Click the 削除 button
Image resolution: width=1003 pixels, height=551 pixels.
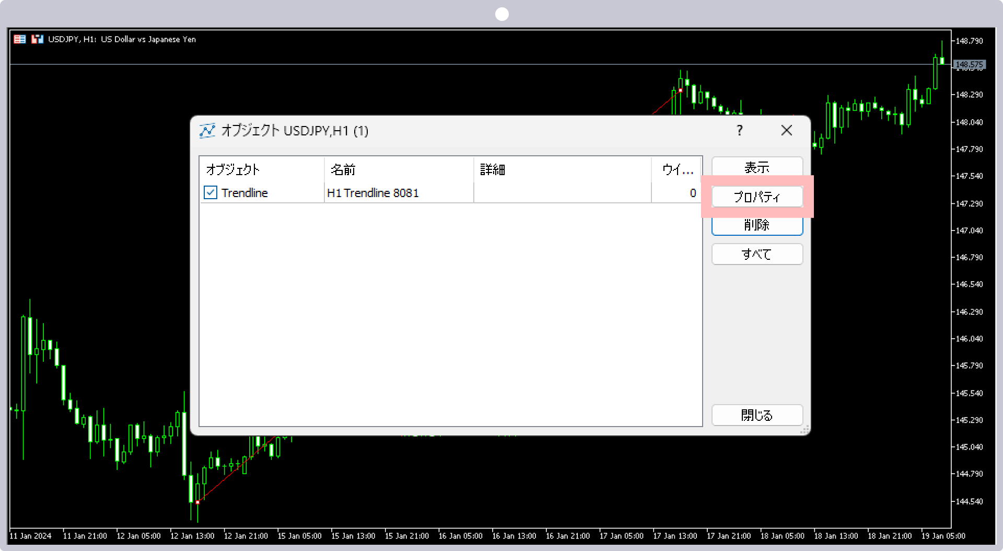[757, 225]
